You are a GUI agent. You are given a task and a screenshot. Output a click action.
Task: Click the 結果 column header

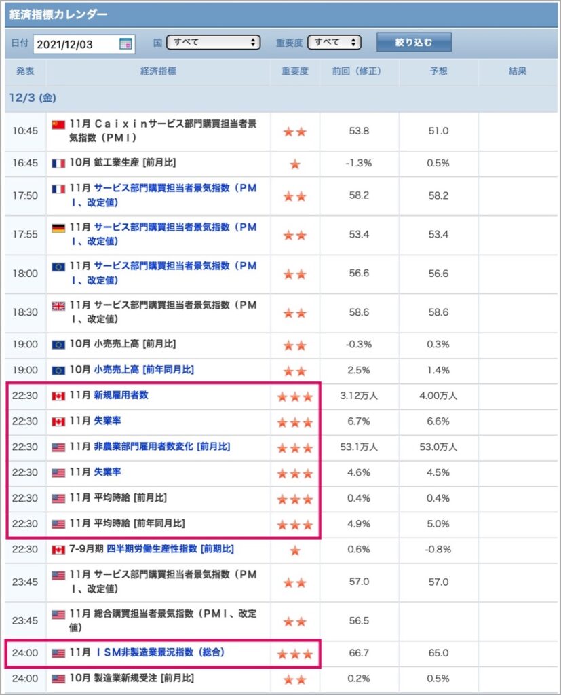[518, 71]
